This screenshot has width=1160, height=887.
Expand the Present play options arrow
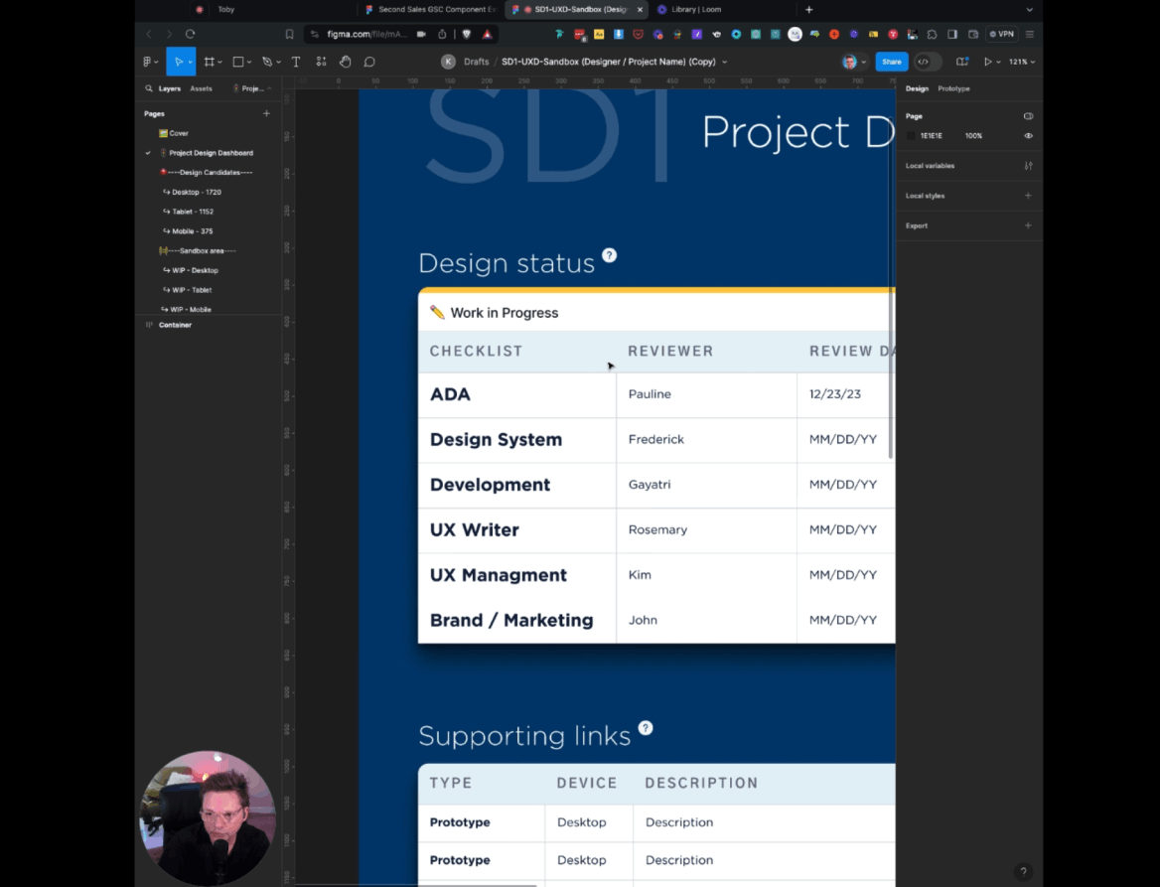998,62
